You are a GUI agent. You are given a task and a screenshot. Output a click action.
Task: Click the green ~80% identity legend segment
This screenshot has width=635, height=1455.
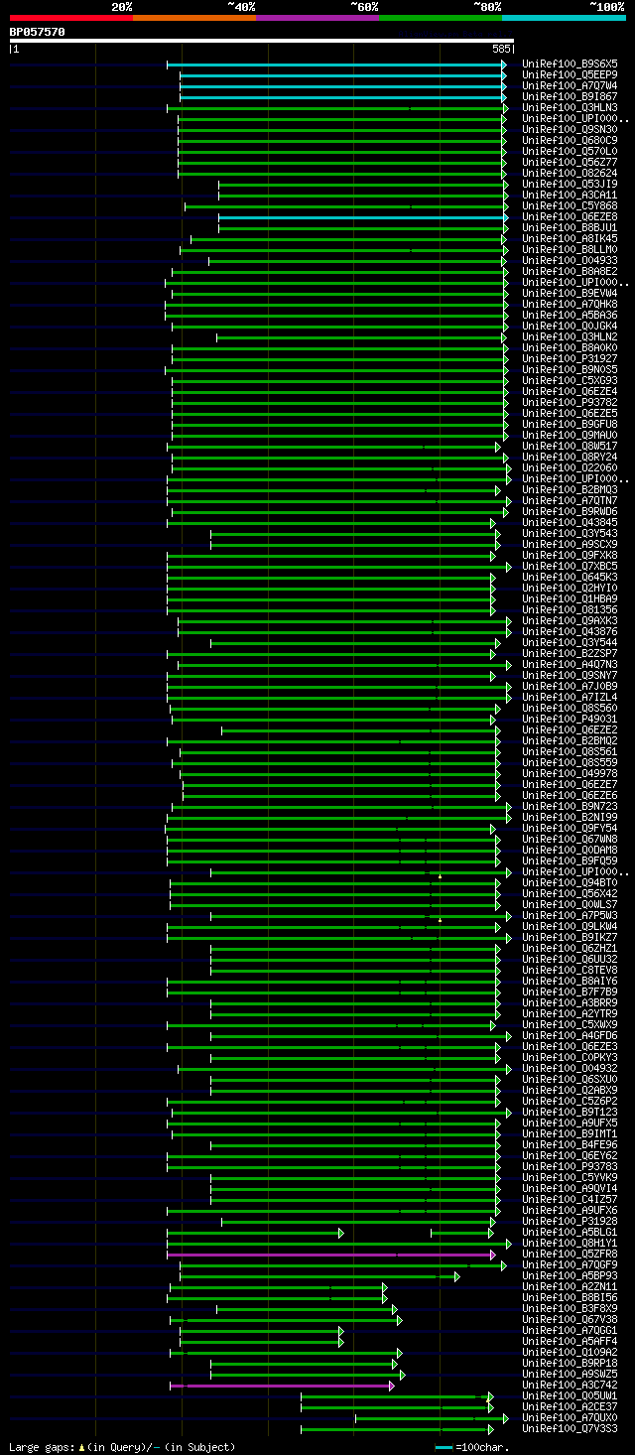441,18
